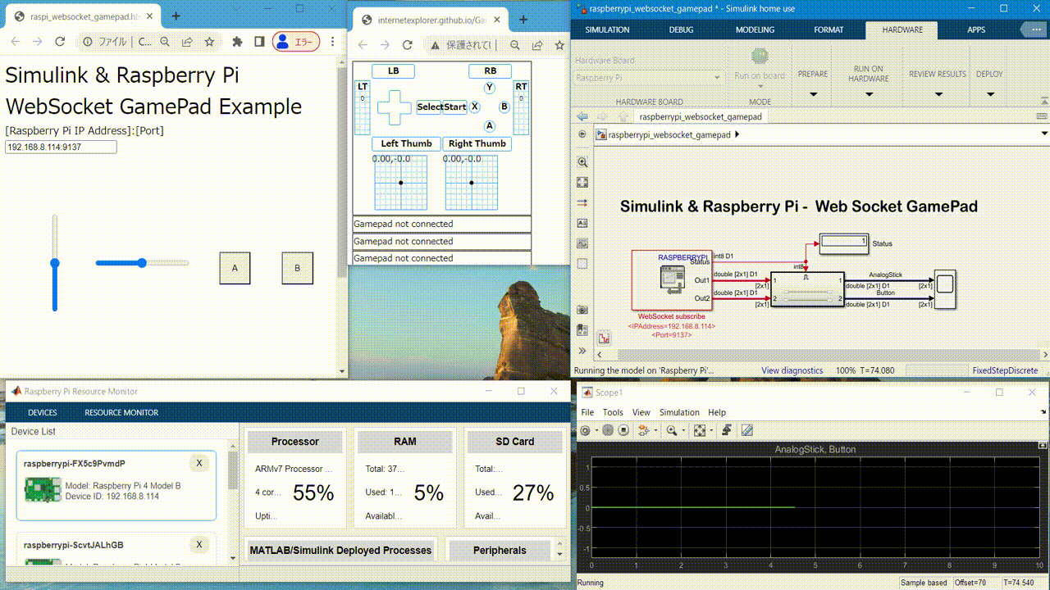Open Scope1 View menu

(641, 412)
